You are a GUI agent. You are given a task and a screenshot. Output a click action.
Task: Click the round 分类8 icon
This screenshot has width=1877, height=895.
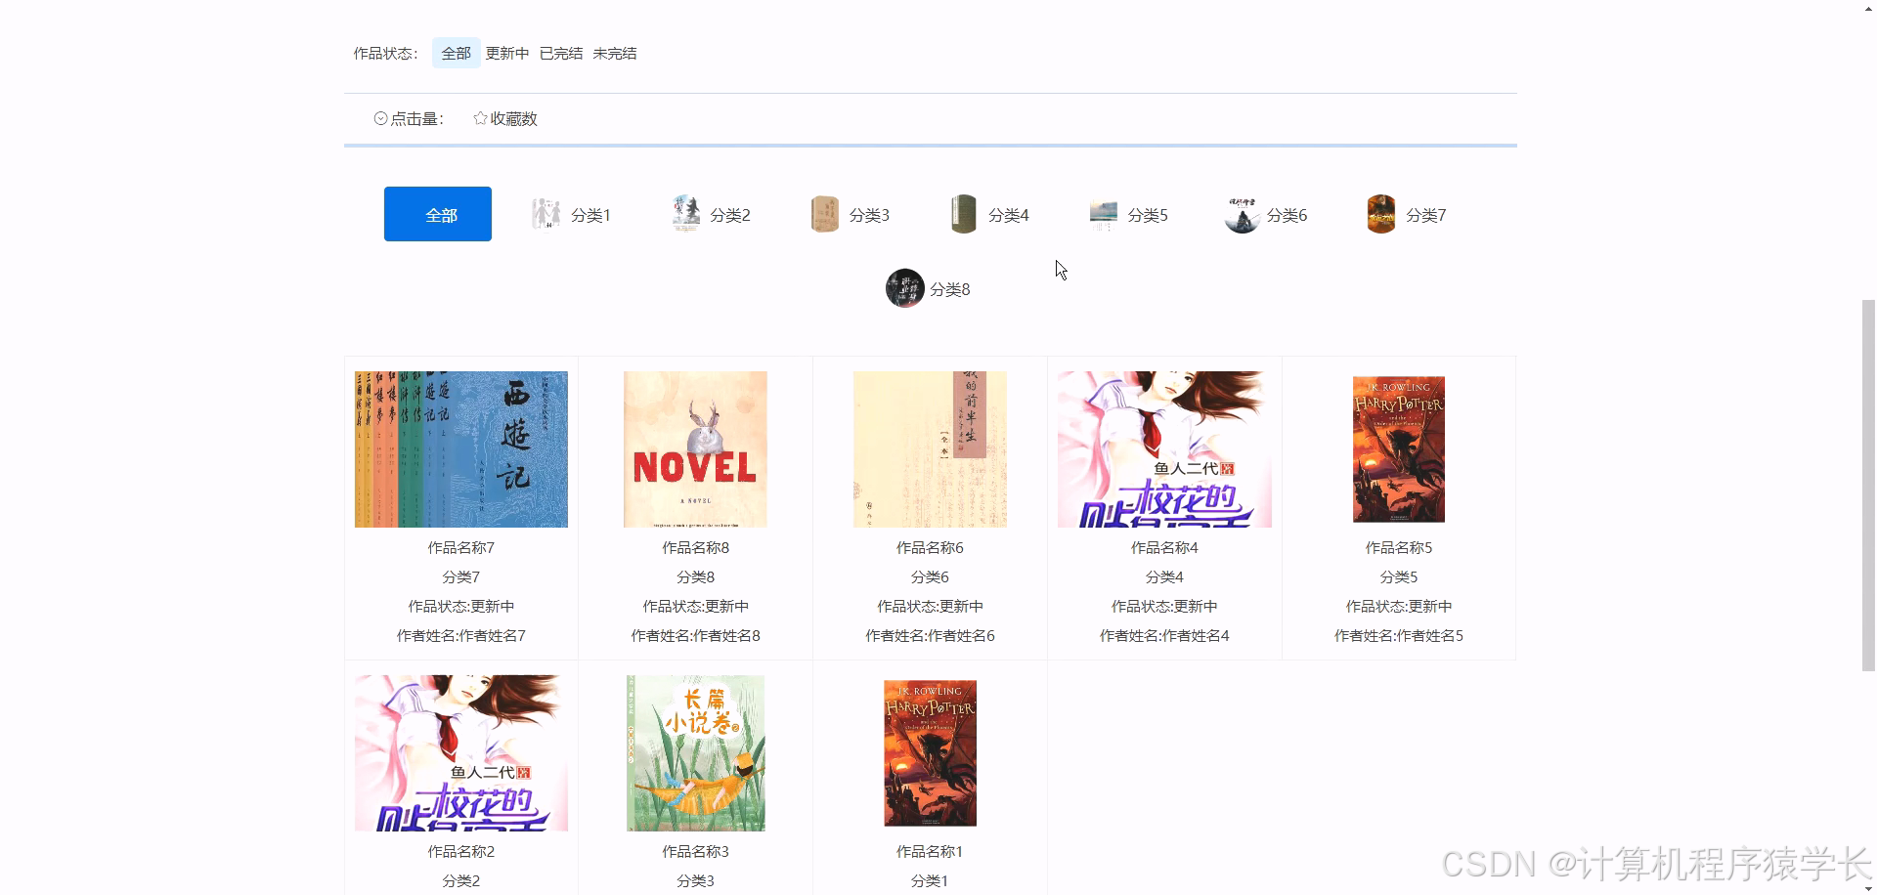(904, 287)
